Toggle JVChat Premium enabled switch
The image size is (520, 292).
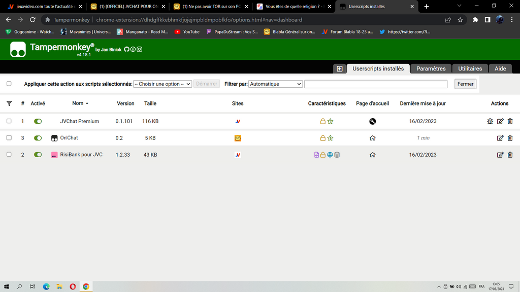[38, 121]
